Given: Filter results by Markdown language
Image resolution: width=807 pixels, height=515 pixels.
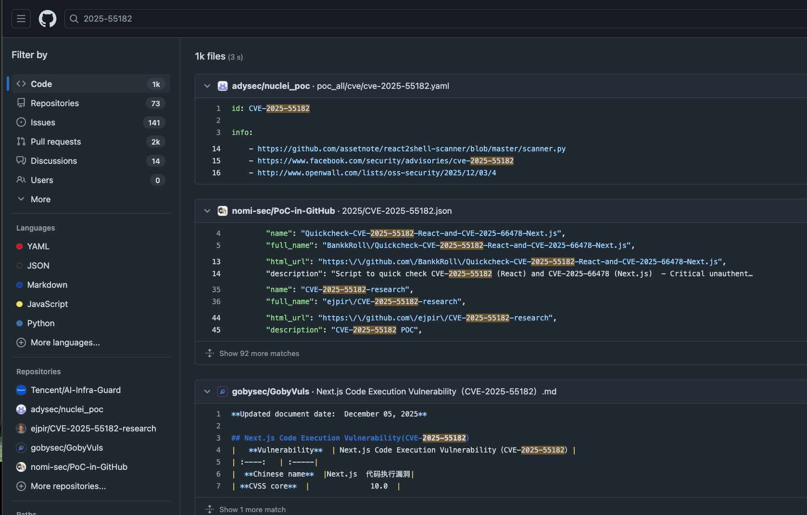Looking at the screenshot, I should [x=47, y=284].
